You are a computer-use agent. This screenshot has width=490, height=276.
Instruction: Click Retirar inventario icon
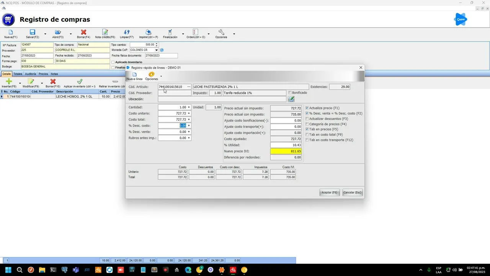click(x=115, y=82)
